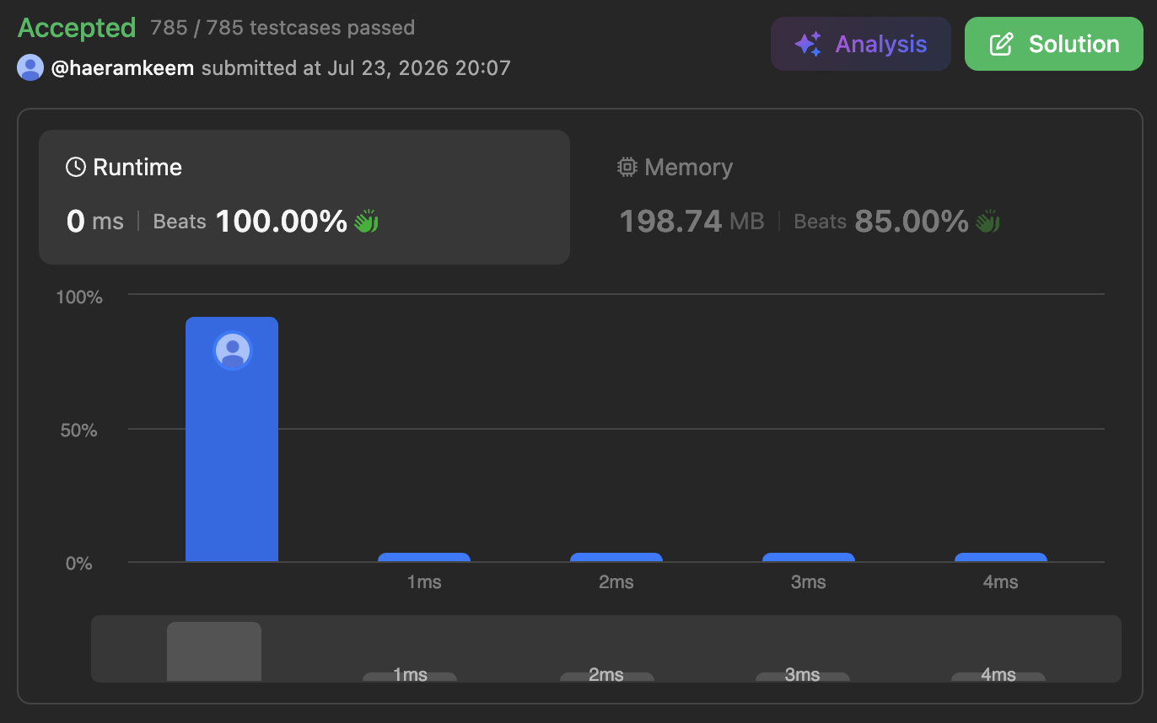Click the '785 / 785 testcases passed' text
The width and height of the screenshot is (1157, 723).
(283, 28)
